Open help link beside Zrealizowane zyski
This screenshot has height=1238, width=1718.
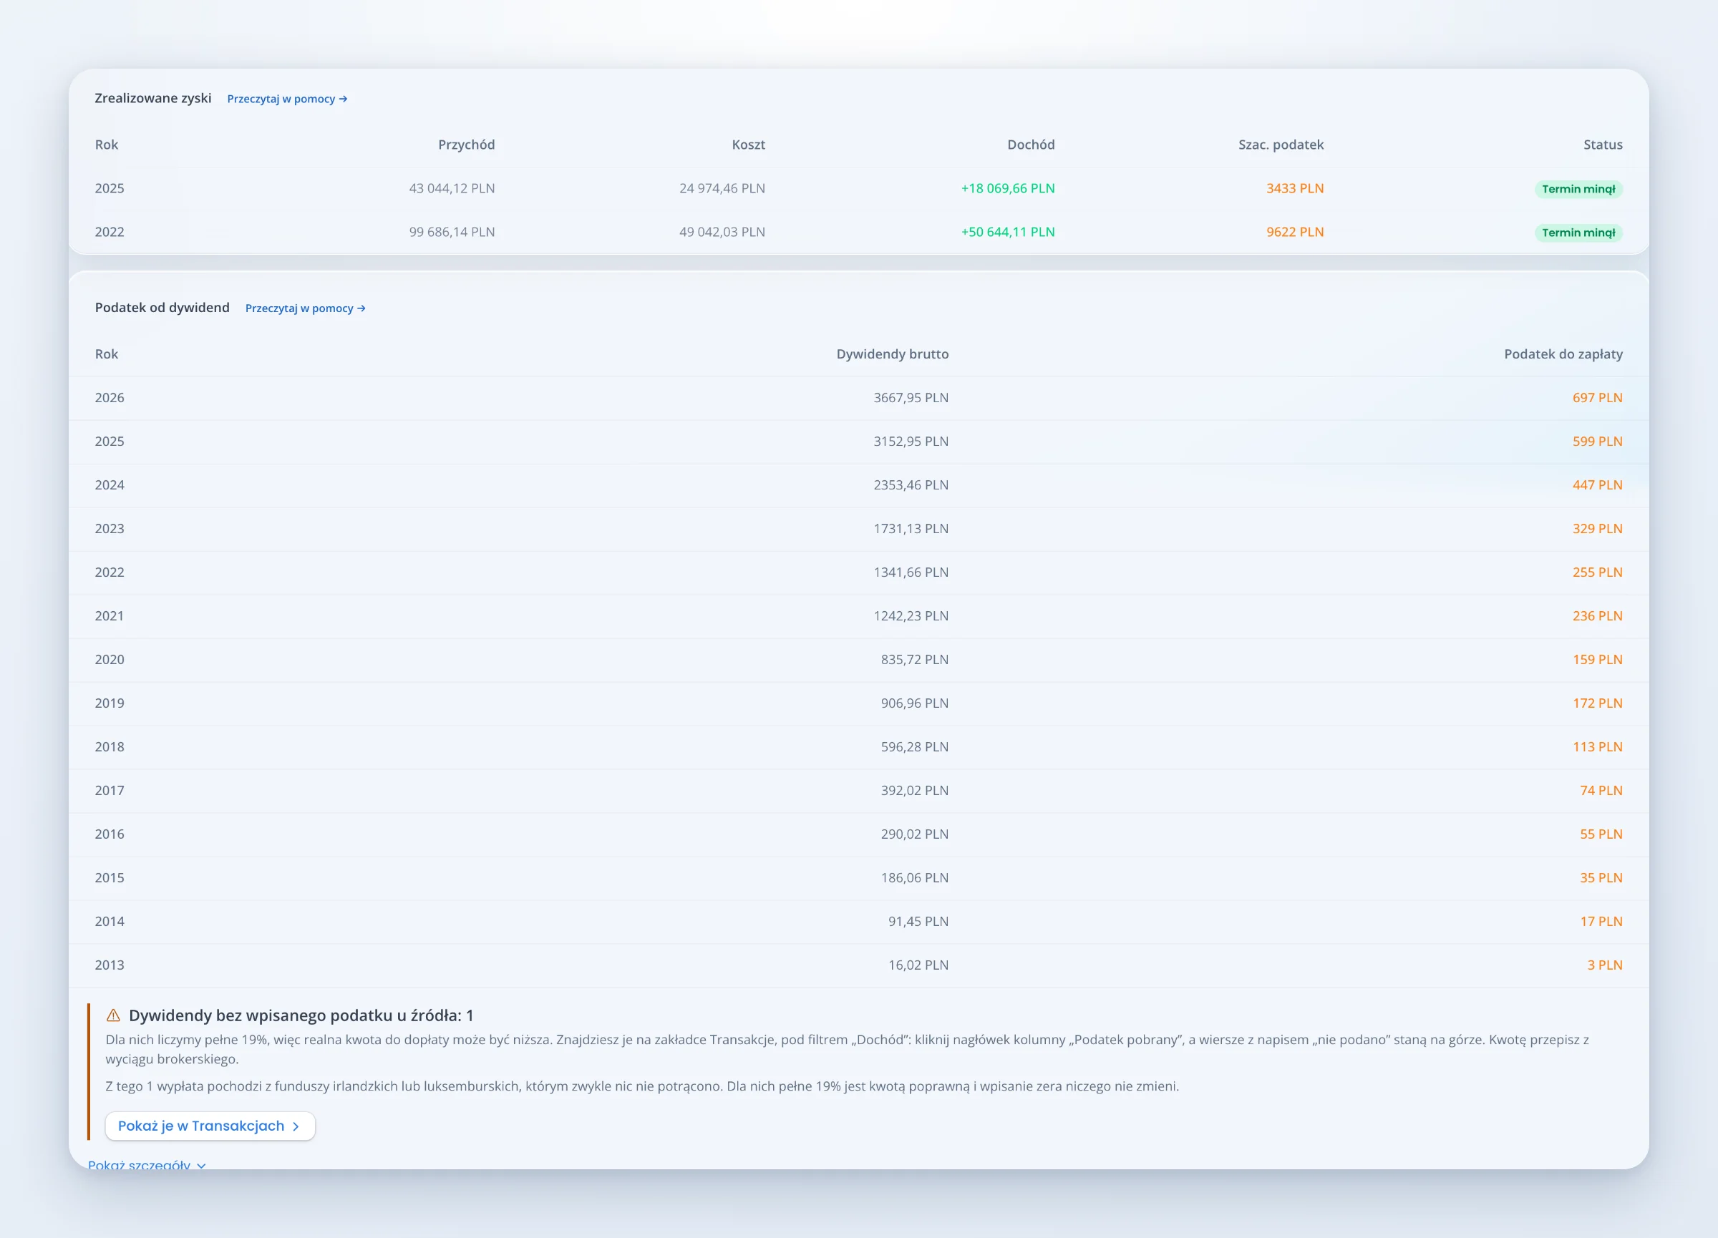click(287, 99)
